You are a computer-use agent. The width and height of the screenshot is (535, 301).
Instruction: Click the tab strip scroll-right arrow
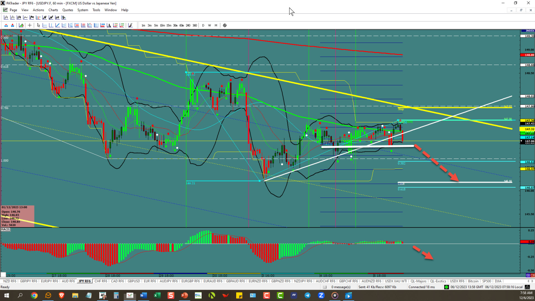533,281
